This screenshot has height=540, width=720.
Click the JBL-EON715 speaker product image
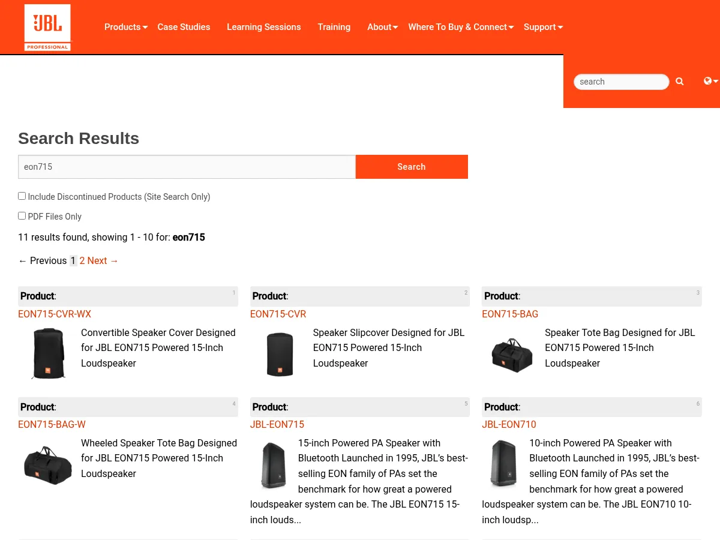point(273,465)
